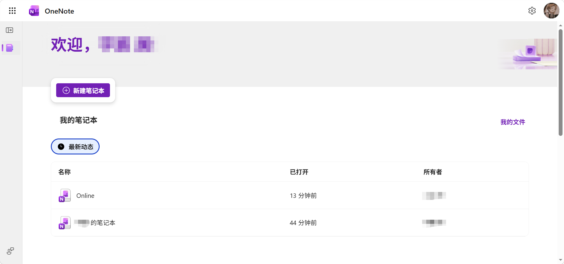The height and width of the screenshot is (264, 564).
Task: Open the app launcher grid icon
Action: tap(12, 11)
